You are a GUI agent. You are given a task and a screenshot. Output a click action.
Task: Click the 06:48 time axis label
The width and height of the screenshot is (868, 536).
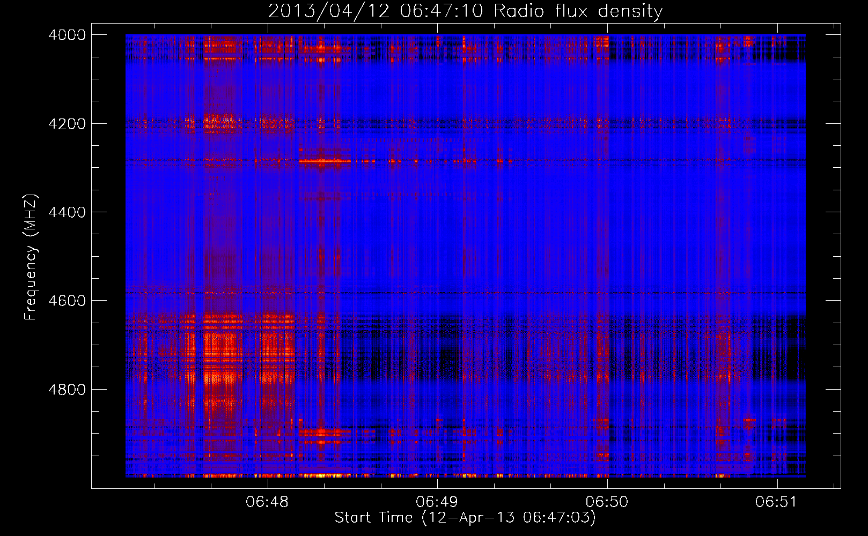coord(267,502)
